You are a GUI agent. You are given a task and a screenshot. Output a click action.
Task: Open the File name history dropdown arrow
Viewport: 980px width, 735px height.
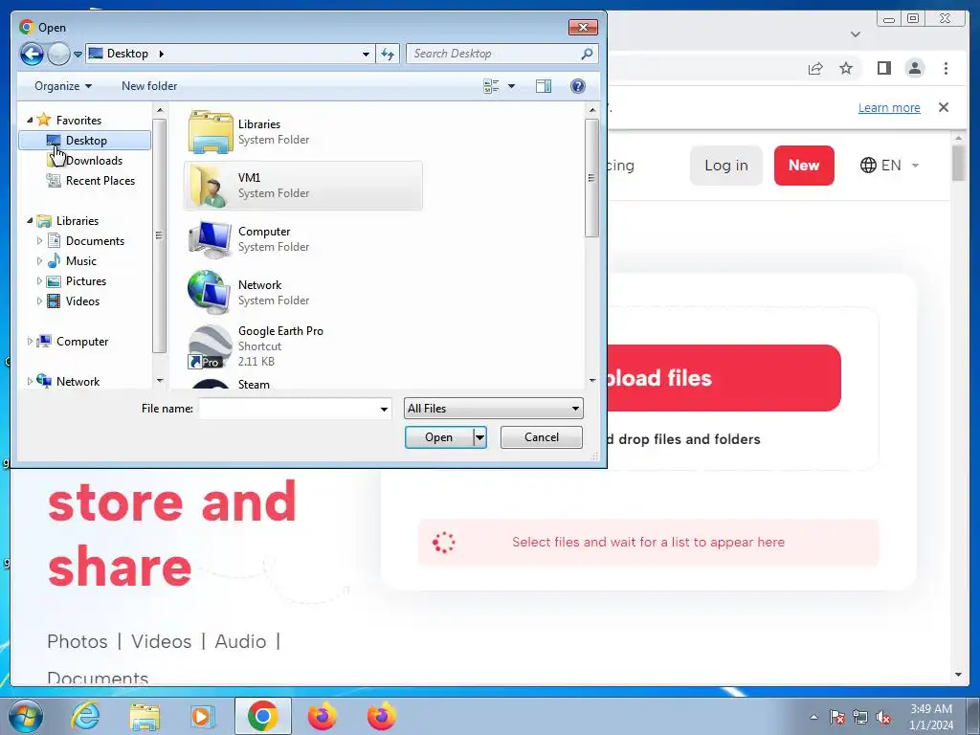(384, 410)
